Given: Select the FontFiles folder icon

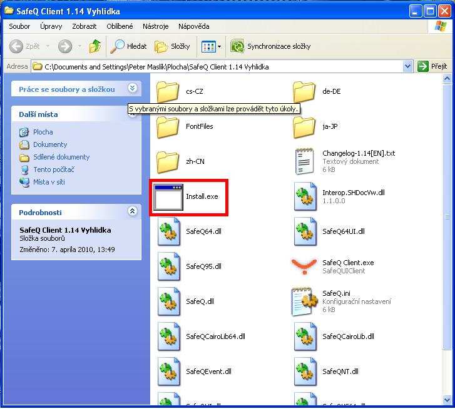Looking at the screenshot, I should click(x=168, y=127).
